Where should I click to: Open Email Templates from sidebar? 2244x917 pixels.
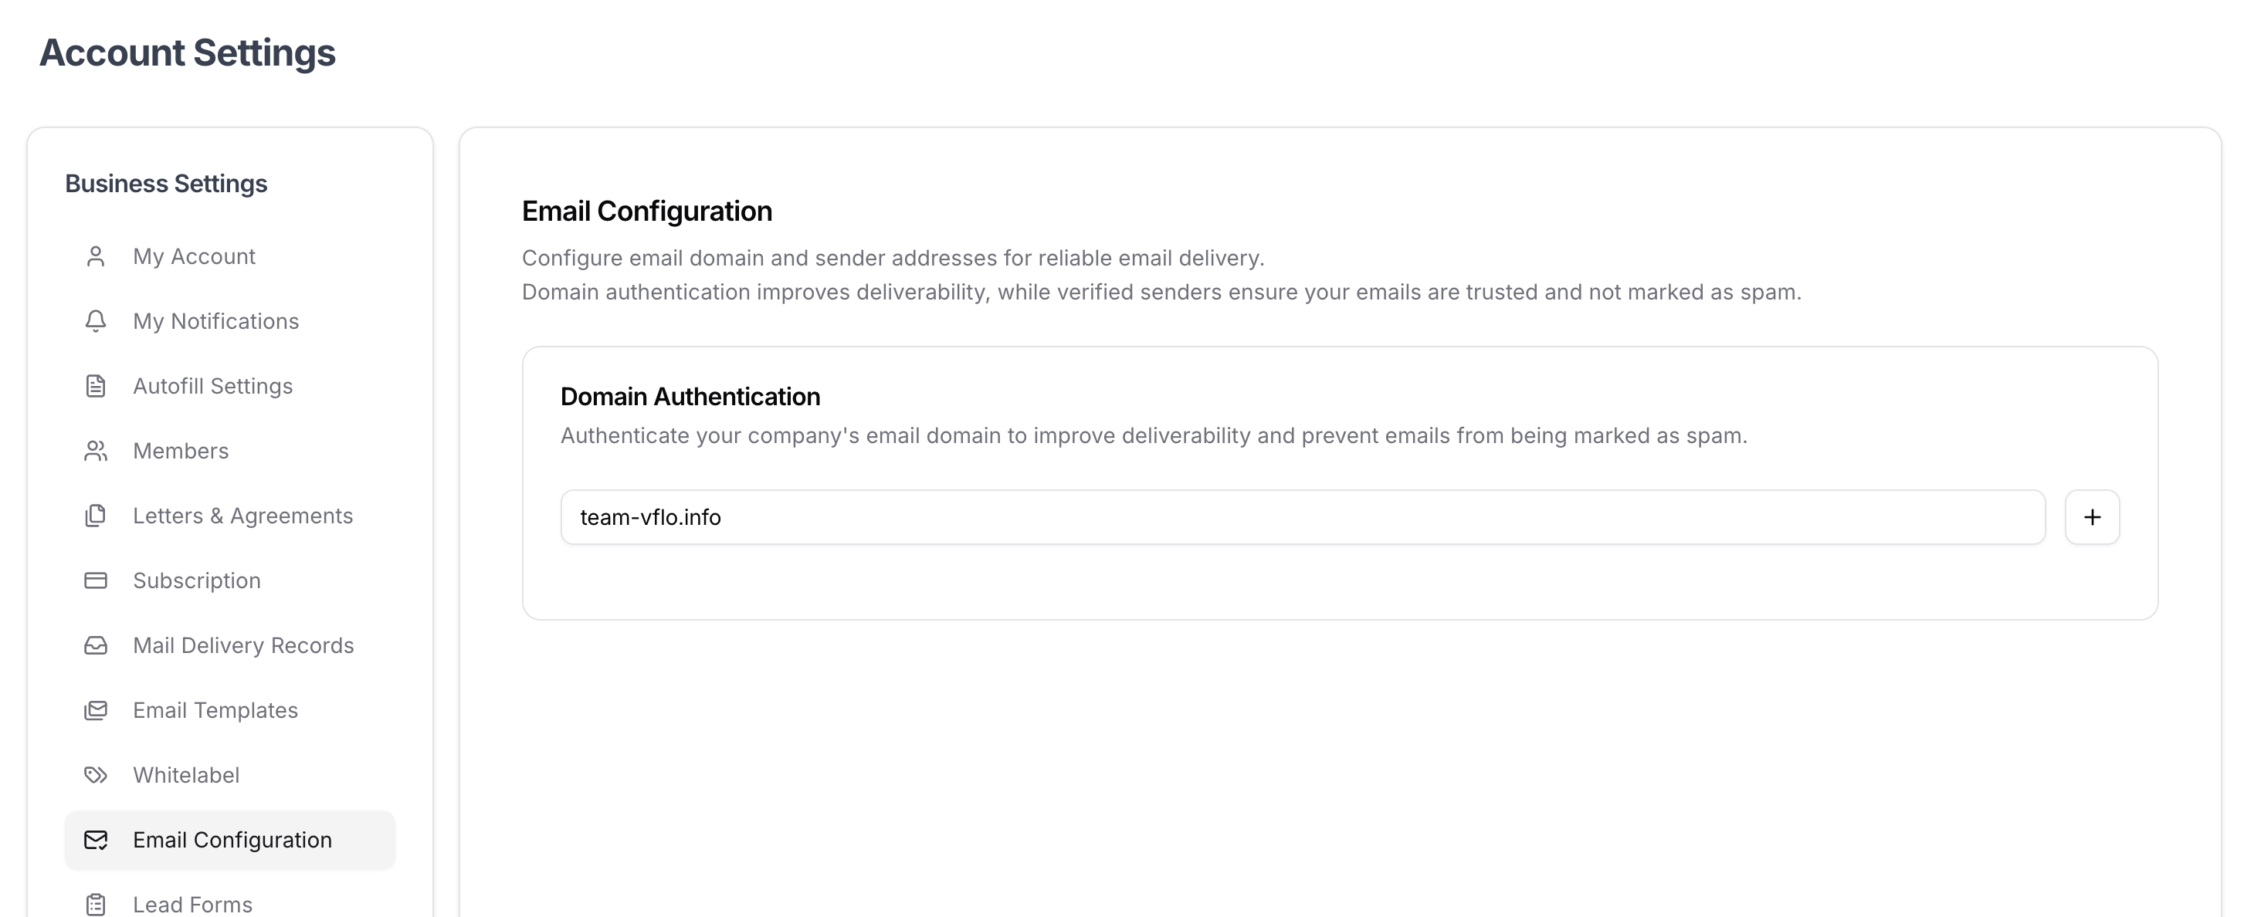pyautogui.click(x=216, y=711)
